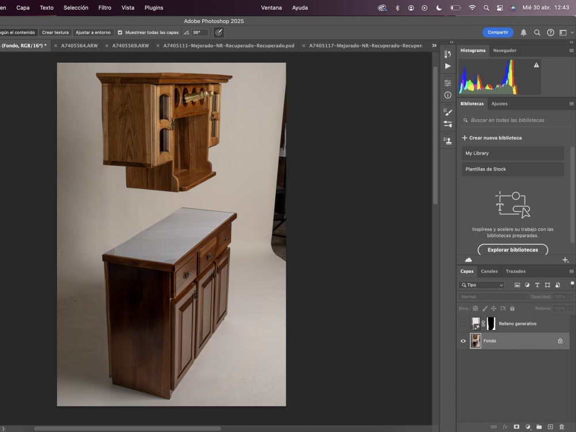Open the Capas panel menu

pyautogui.click(x=571, y=271)
